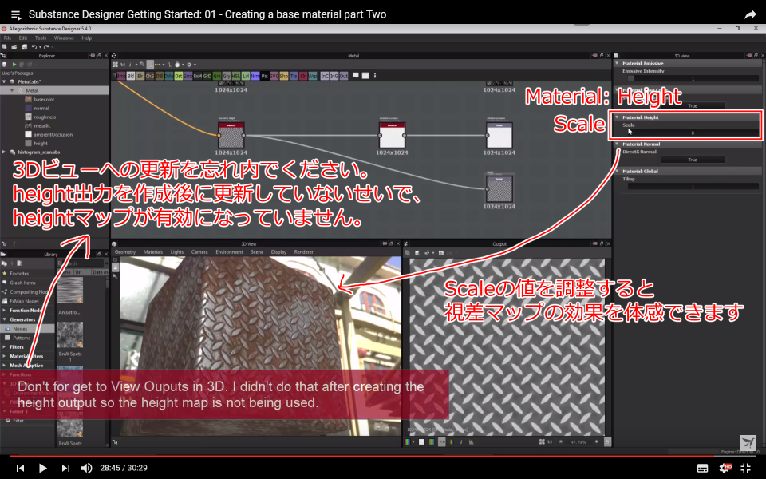Image resolution: width=766 pixels, height=479 pixels.
Task: Select BnW Spots 1 thumbnail
Action: coord(70,335)
